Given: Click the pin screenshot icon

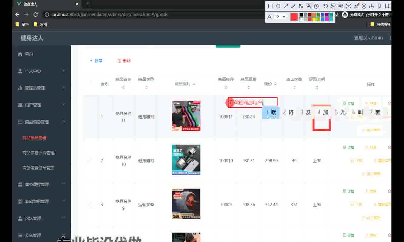Looking at the screenshot, I should 357,6.
